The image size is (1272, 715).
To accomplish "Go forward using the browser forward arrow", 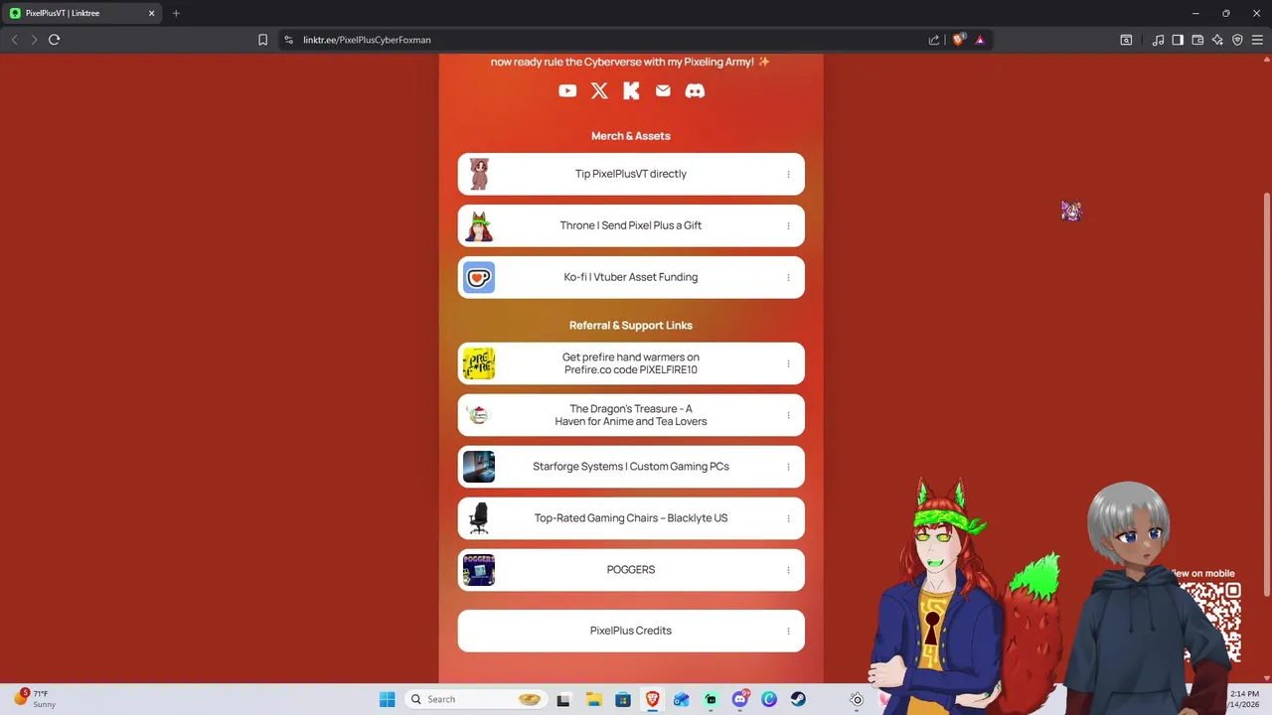I will (x=34, y=40).
